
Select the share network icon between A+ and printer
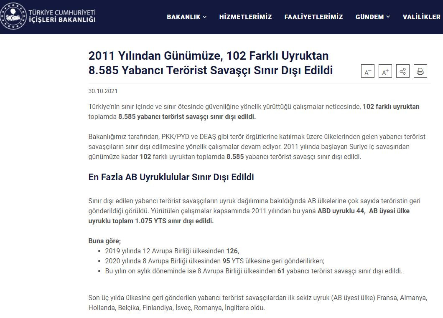[402, 71]
